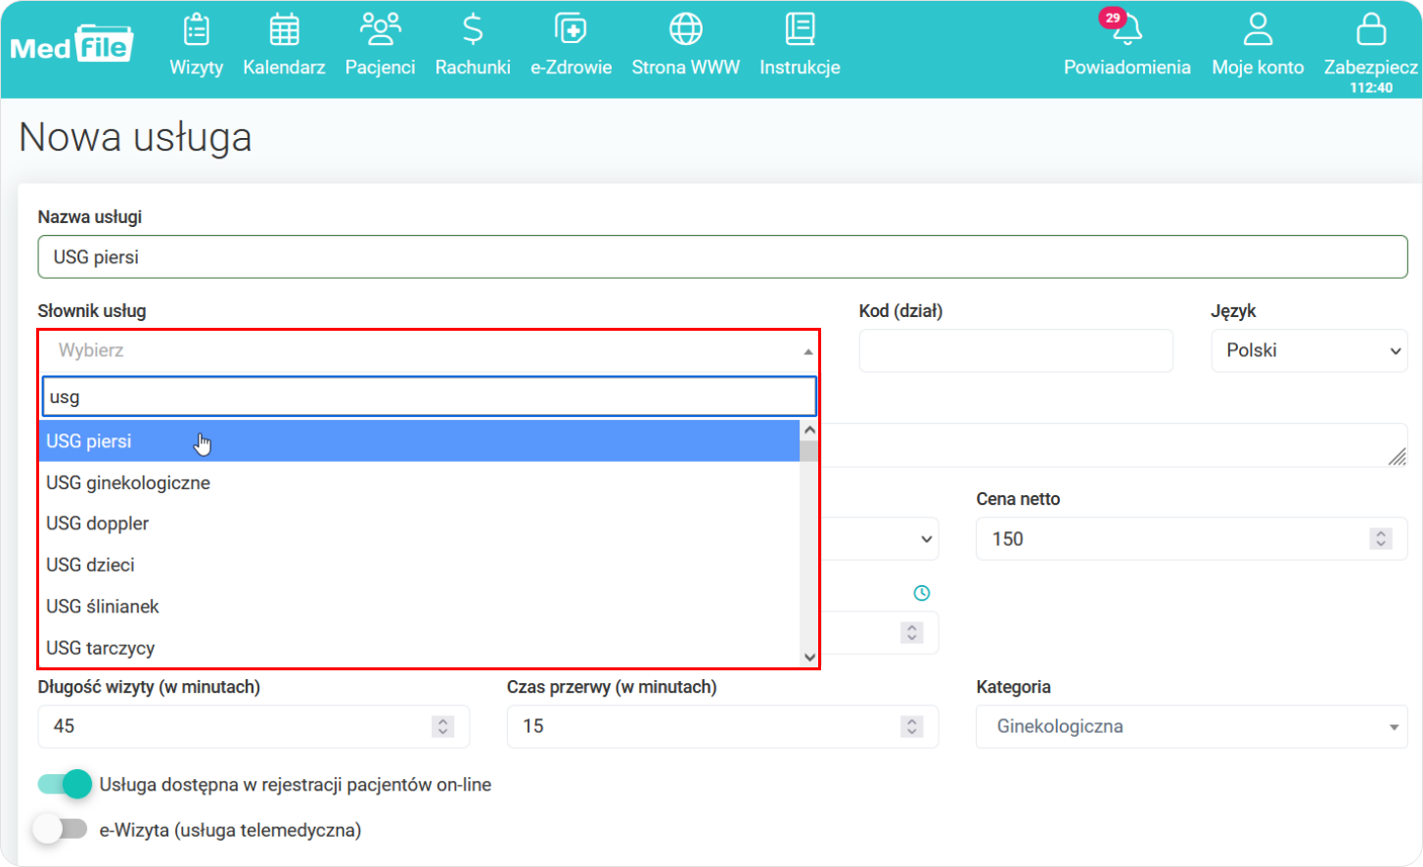Open Powiadomienia bell icon
The image size is (1423, 867).
tap(1127, 31)
